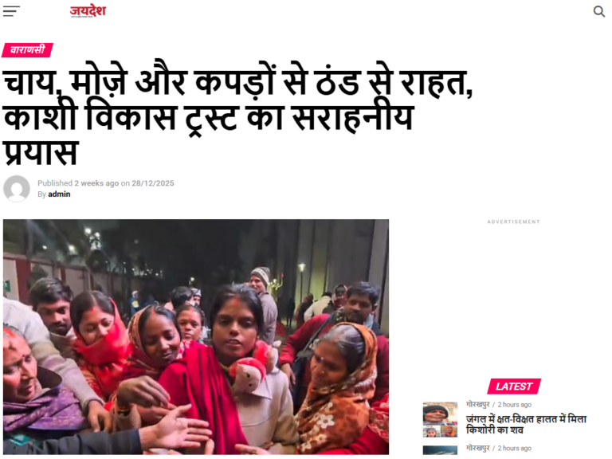Open the second latest story thumbnail
Viewport: 612px width, 459px height.
tap(440, 450)
